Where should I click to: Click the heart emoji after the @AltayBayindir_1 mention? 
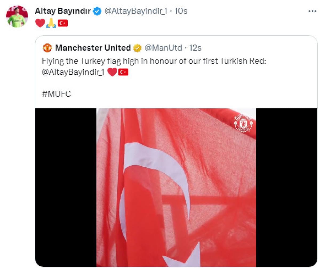pos(112,72)
